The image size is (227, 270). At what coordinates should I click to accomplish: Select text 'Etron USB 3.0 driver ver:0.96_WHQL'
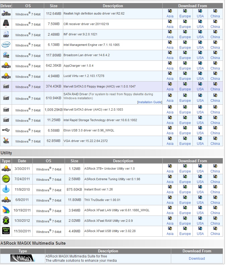pyautogui.click(x=89, y=130)
